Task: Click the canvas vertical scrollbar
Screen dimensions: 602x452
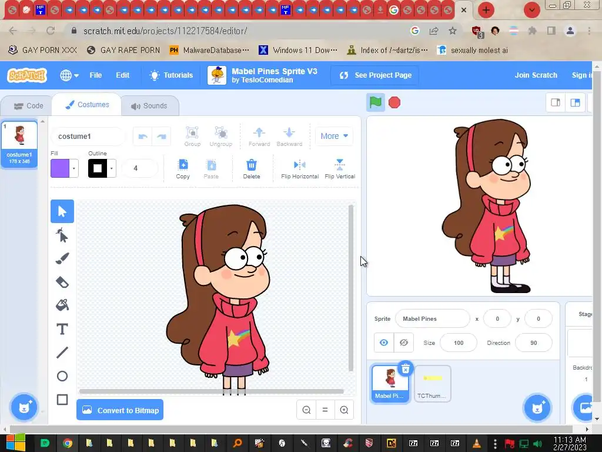Action: 350,288
